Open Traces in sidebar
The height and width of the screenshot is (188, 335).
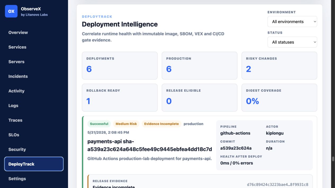(15, 120)
